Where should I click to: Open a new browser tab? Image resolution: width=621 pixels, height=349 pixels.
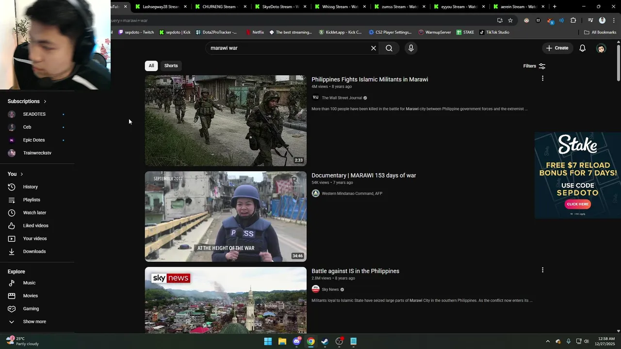(555, 7)
